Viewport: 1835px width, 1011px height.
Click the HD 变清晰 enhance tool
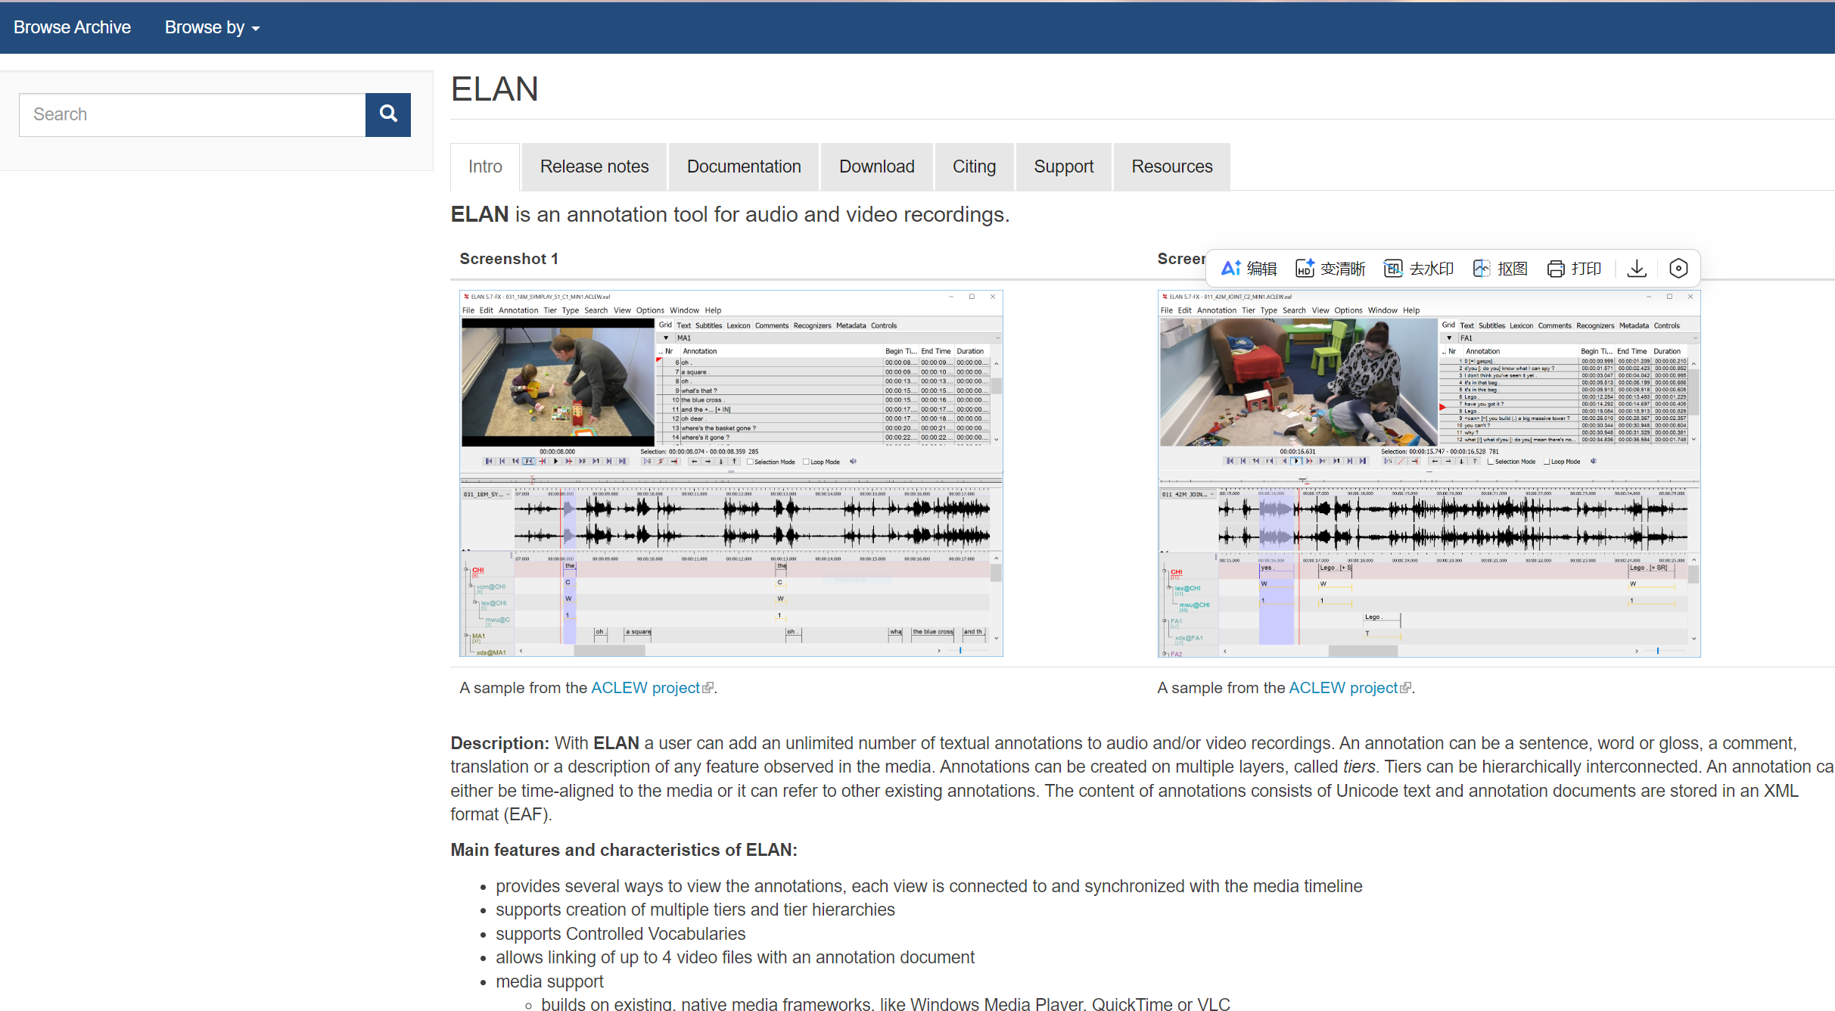coord(1330,269)
